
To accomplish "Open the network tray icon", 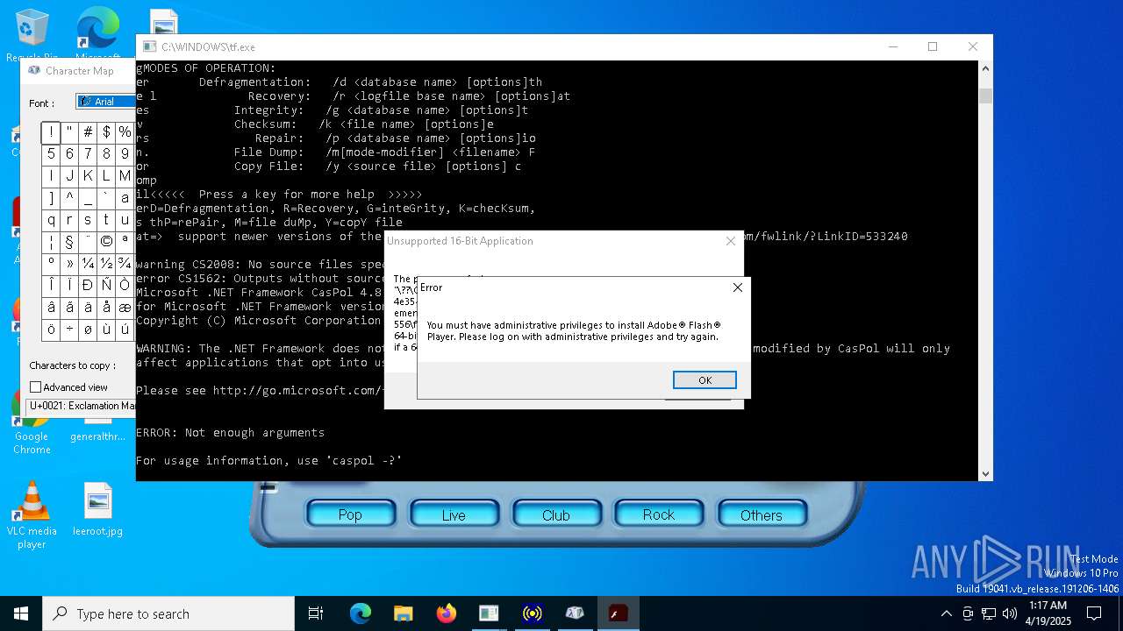I will tap(989, 613).
